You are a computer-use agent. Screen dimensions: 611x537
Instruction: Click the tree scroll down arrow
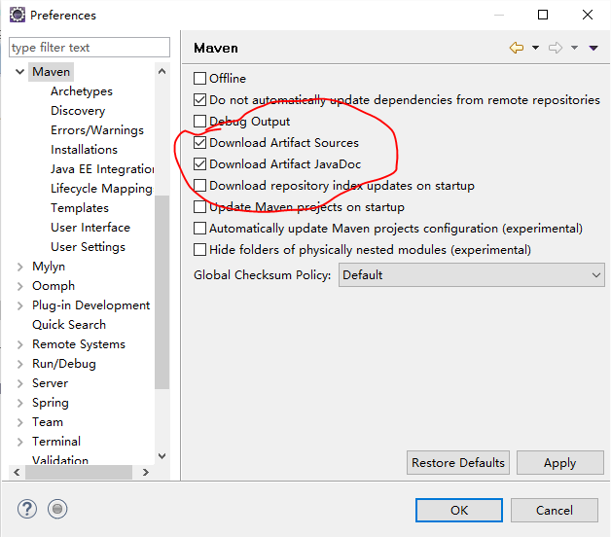pyautogui.click(x=162, y=456)
